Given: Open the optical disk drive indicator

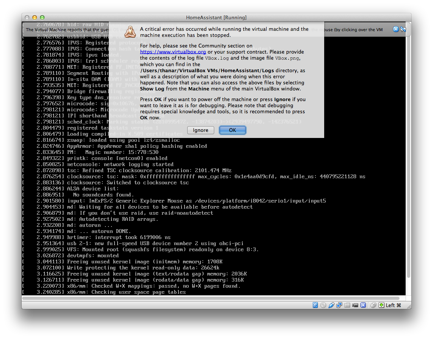Looking at the screenshot, I should (x=323, y=305).
